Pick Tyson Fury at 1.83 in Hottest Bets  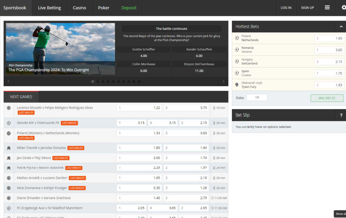(x=329, y=85)
